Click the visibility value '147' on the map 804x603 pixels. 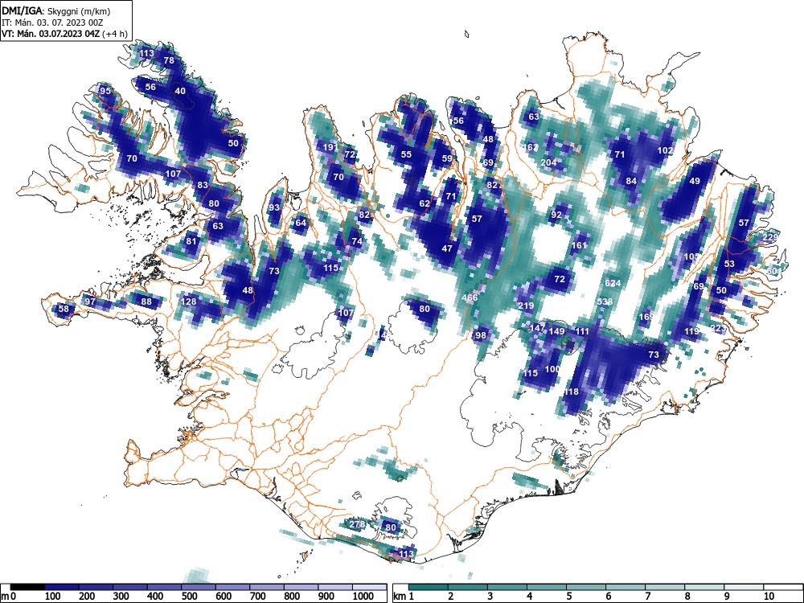[x=537, y=328]
